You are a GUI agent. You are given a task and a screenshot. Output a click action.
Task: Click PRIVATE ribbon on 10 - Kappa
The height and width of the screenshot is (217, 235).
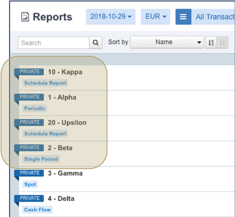[29, 72]
